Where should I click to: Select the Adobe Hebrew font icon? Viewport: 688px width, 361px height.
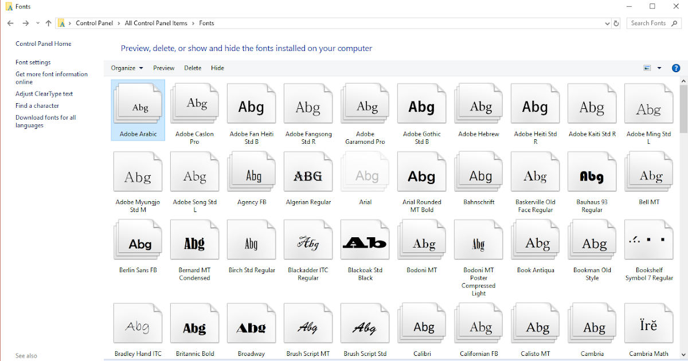point(479,104)
